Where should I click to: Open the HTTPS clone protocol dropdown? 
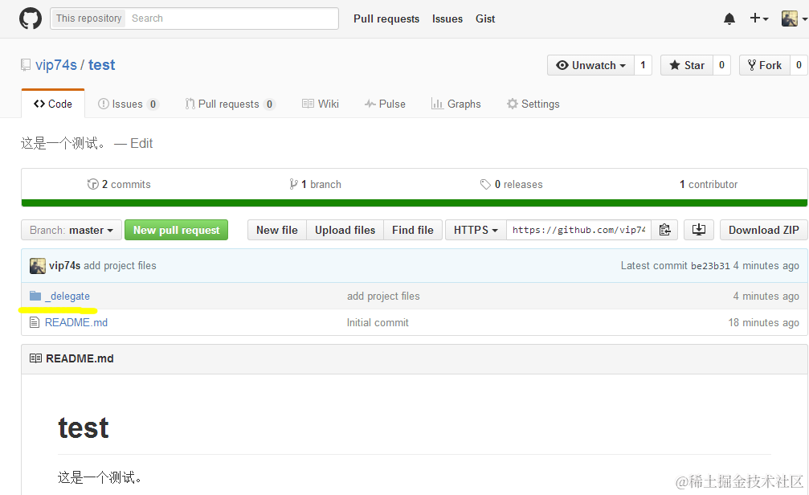click(476, 230)
